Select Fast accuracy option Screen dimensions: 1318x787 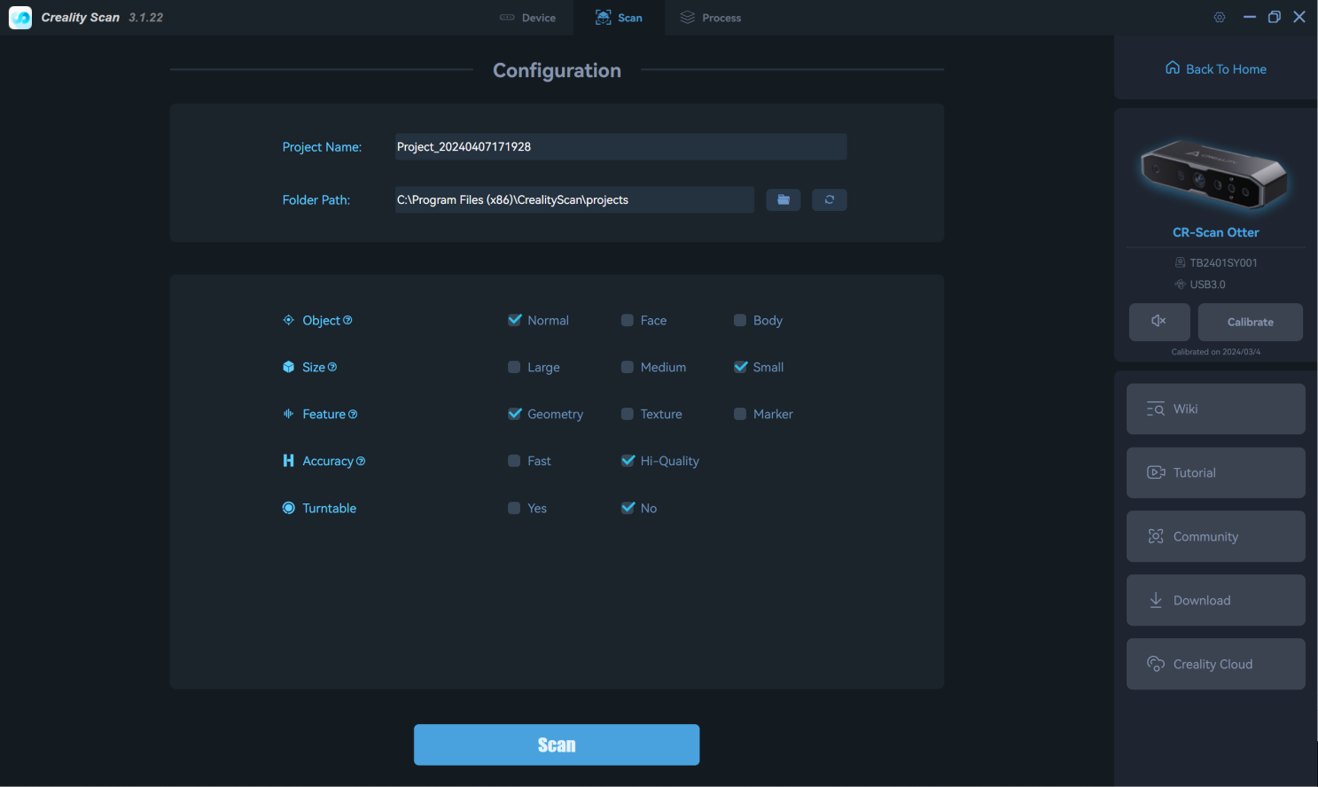point(514,461)
